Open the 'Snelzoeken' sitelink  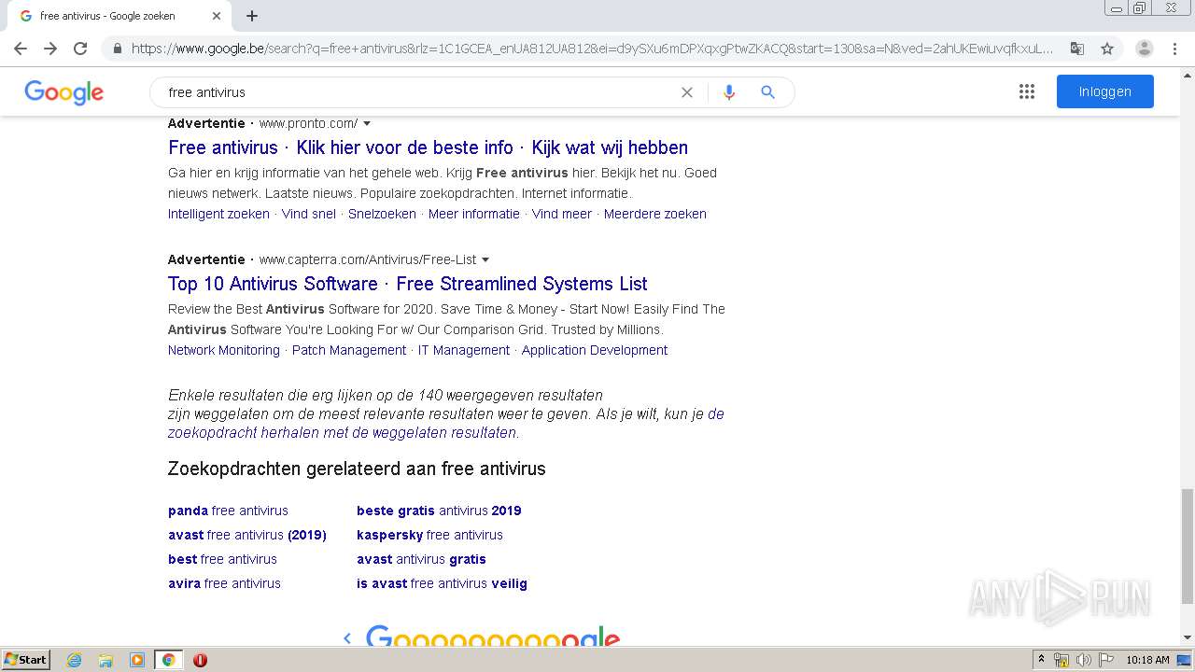(x=382, y=214)
